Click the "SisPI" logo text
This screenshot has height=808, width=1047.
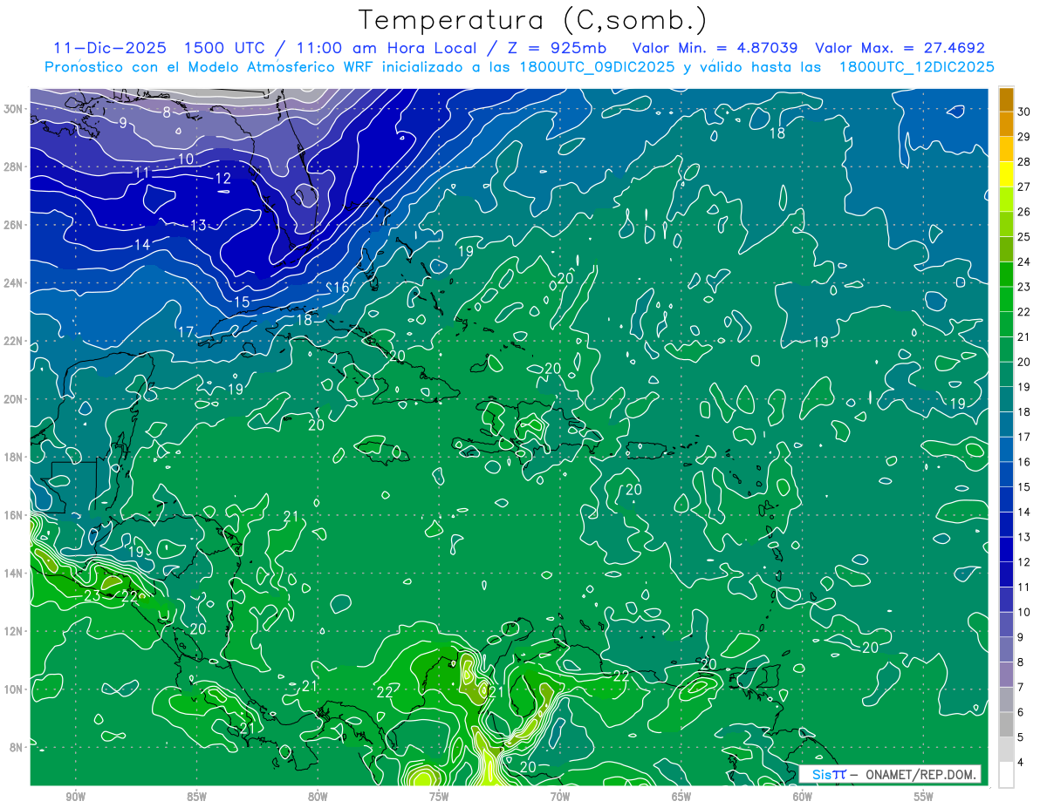coord(829,774)
